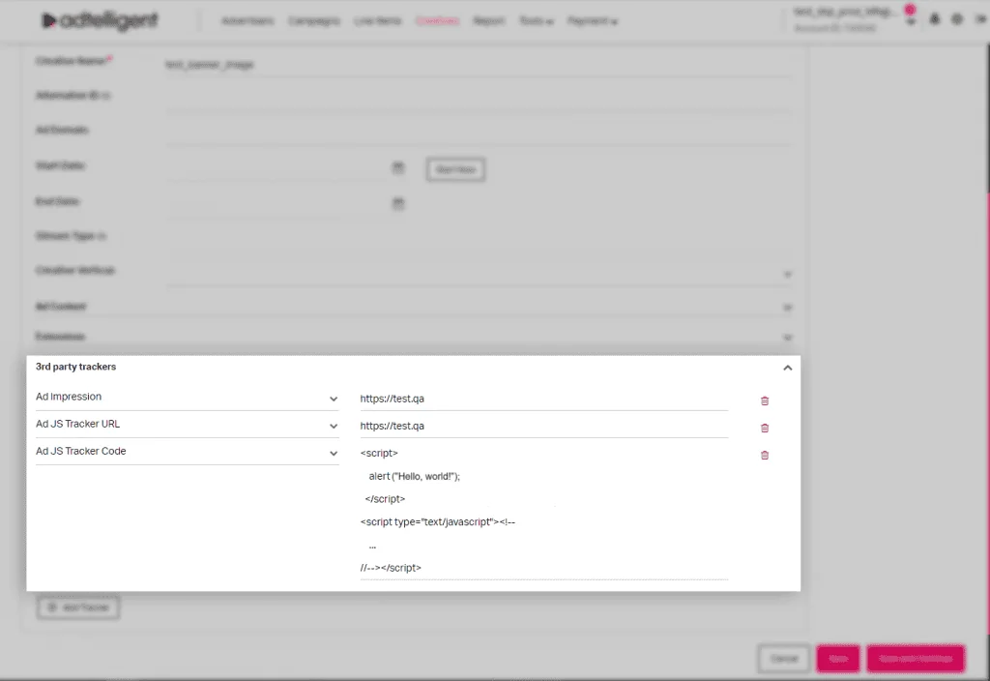This screenshot has height=681, width=990.
Task: Focus the Ad JS Tracker URL field
Action: click(543, 427)
